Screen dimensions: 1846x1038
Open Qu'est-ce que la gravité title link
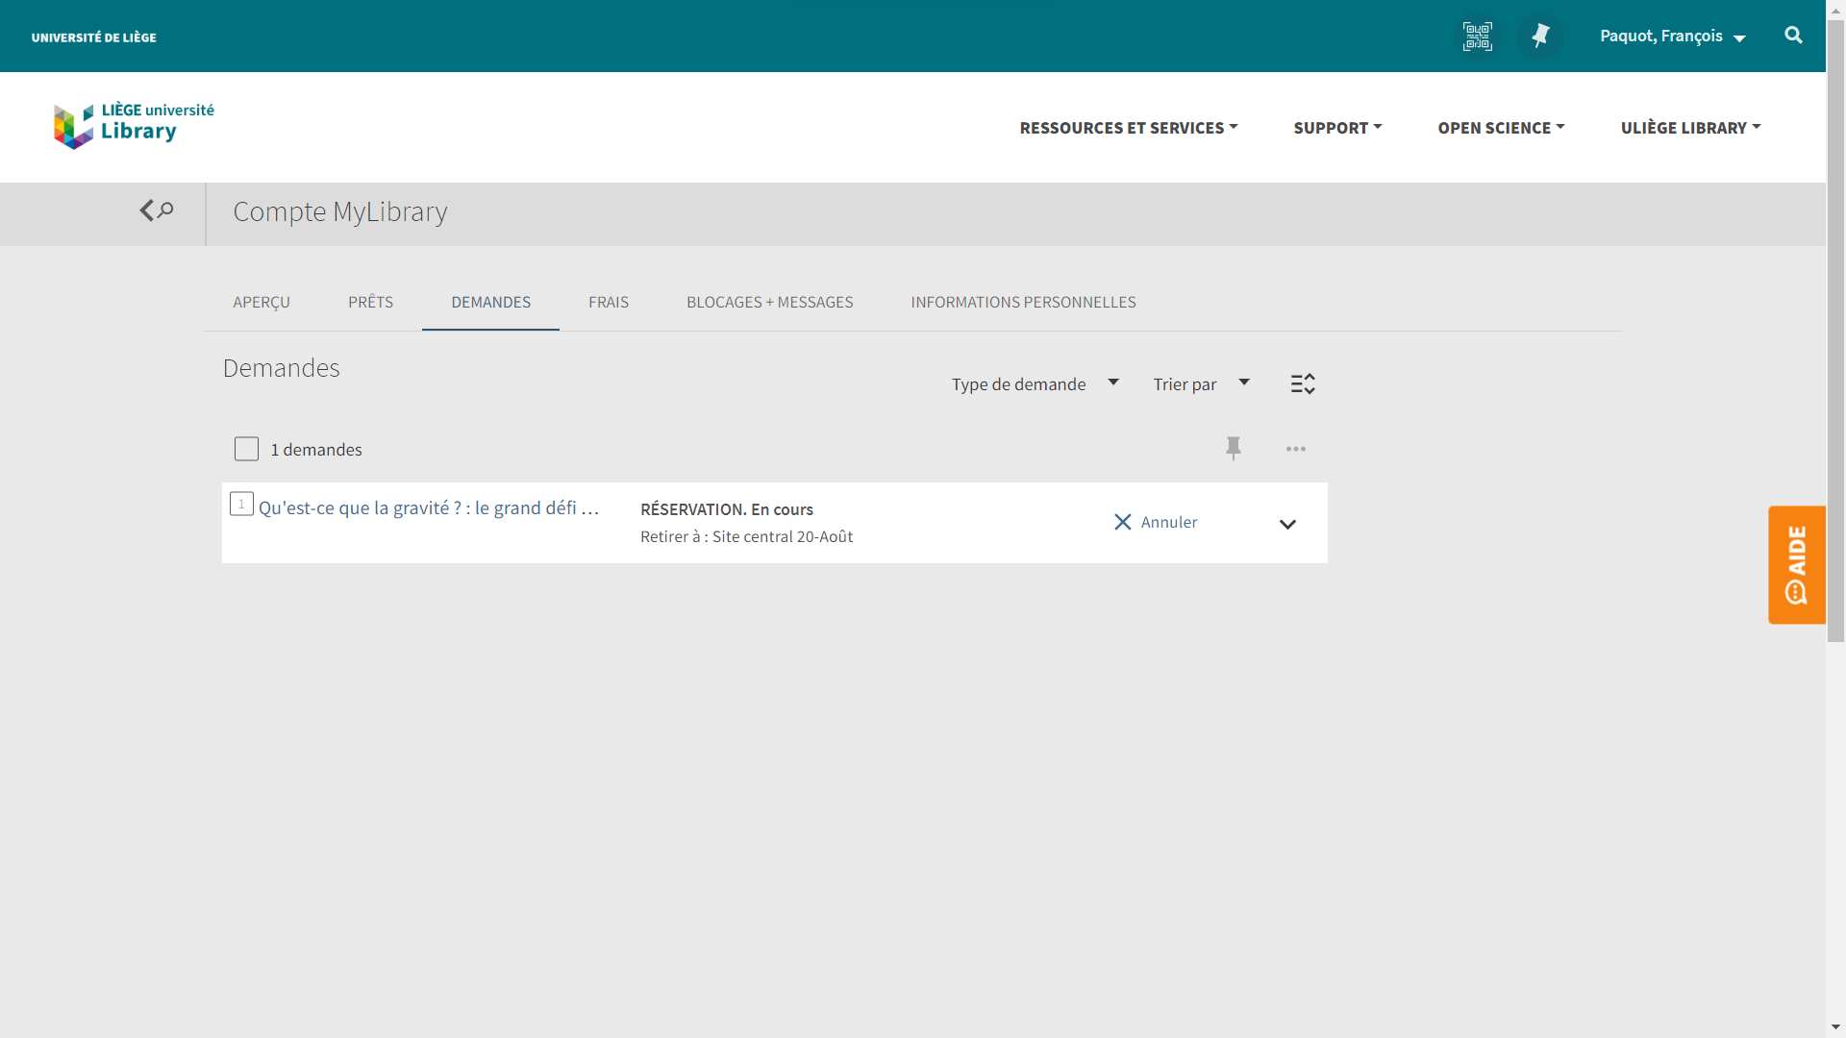tap(429, 507)
